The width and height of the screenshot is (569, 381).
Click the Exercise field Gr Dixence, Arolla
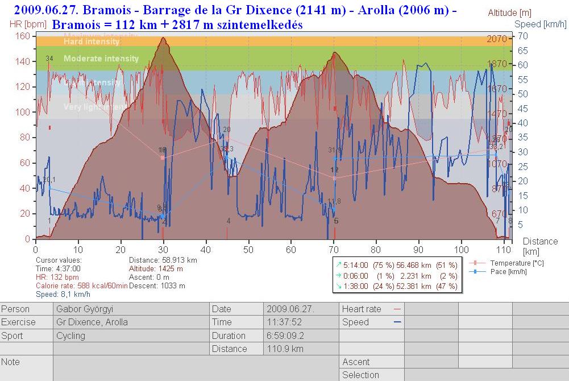(131, 322)
